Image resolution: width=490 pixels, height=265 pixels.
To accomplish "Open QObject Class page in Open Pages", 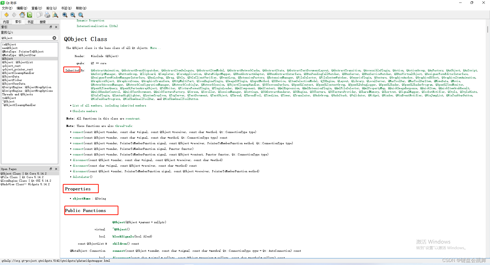I will click(x=23, y=174).
